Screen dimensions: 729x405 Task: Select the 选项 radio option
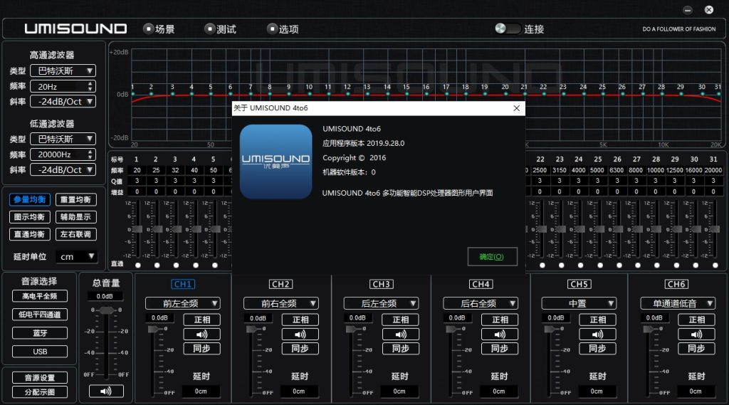272,29
